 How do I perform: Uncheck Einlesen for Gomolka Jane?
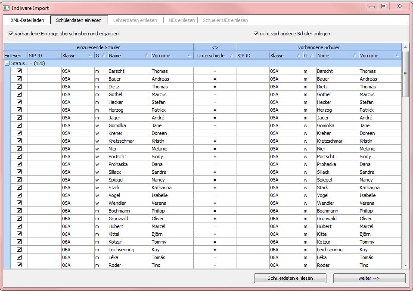19,125
